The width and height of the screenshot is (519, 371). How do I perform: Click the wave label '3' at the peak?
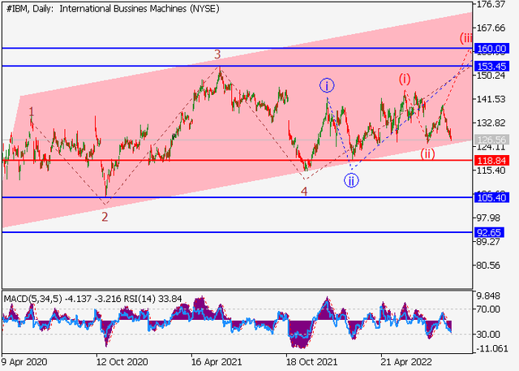[217, 54]
